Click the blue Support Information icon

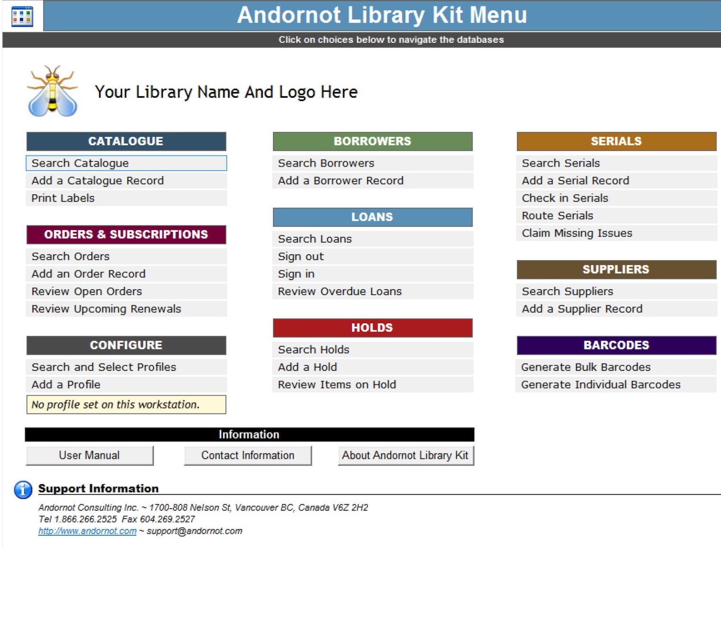point(23,489)
